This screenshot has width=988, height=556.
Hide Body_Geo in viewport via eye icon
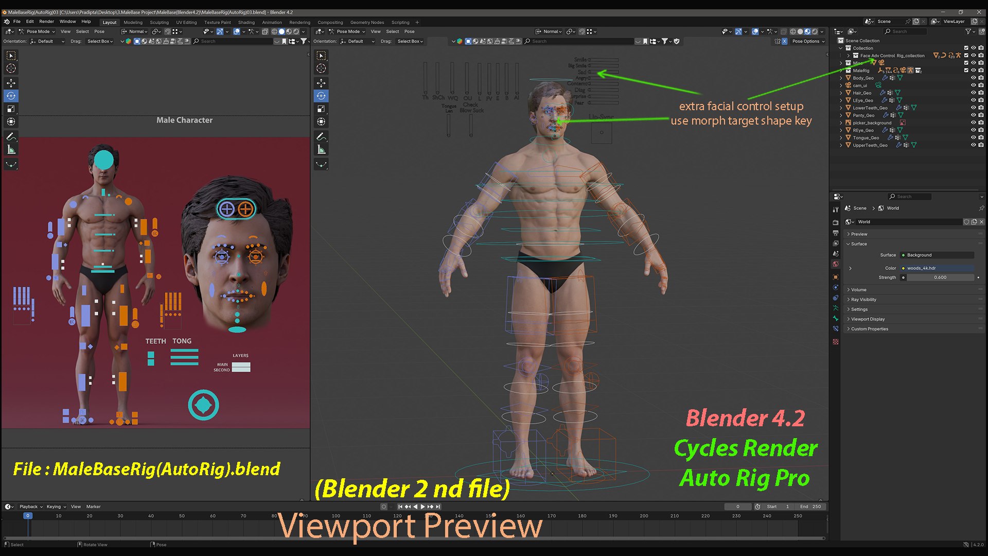973,78
